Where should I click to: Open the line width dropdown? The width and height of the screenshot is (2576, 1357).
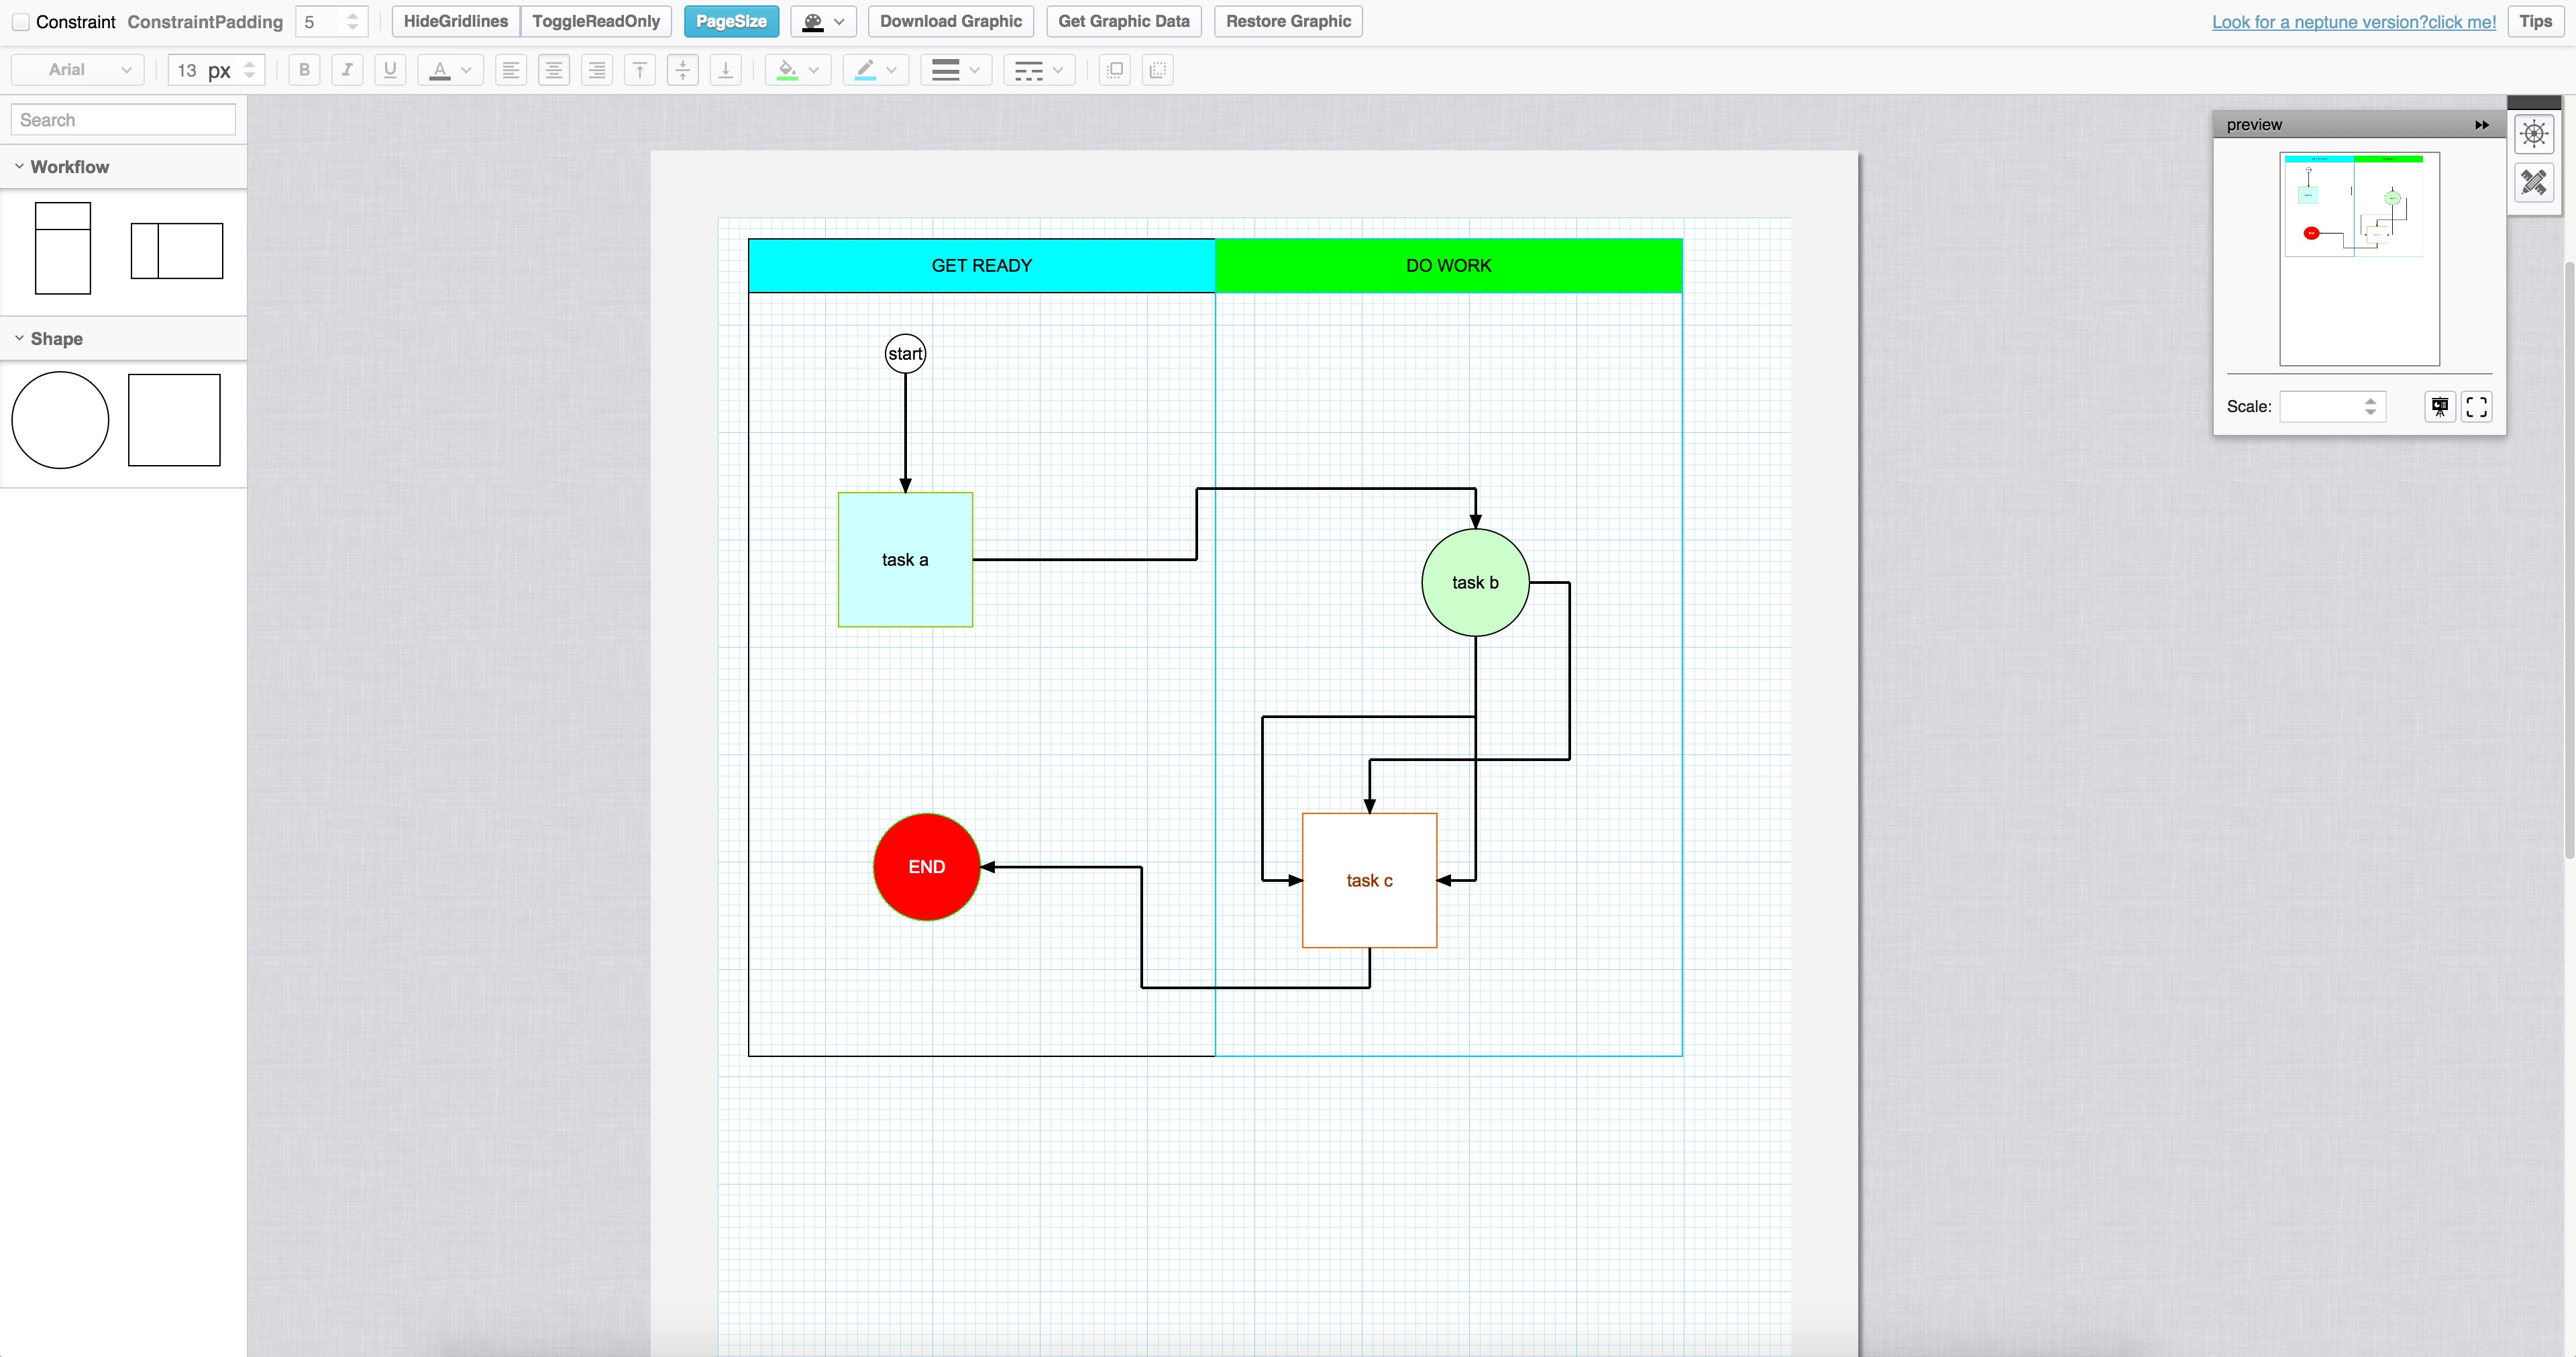955,70
